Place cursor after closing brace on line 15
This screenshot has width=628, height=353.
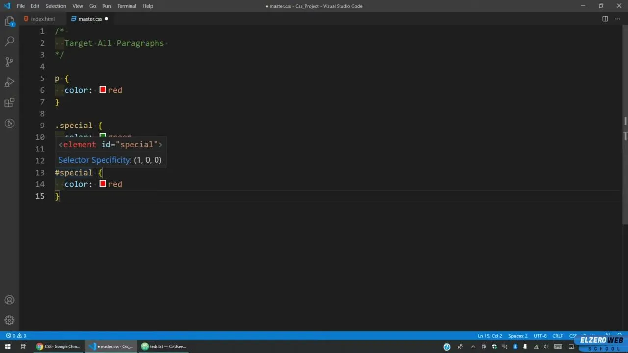[60, 196]
